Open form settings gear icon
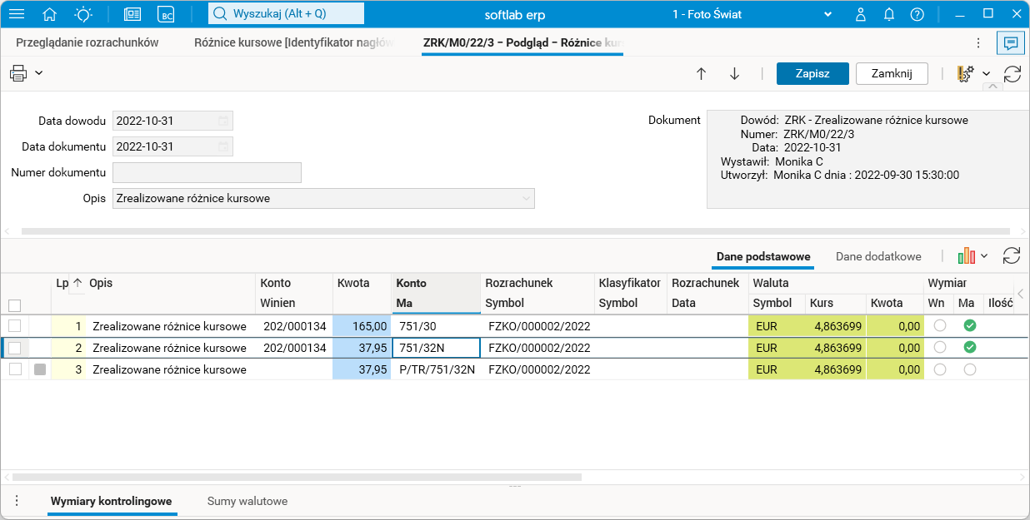 966,73
